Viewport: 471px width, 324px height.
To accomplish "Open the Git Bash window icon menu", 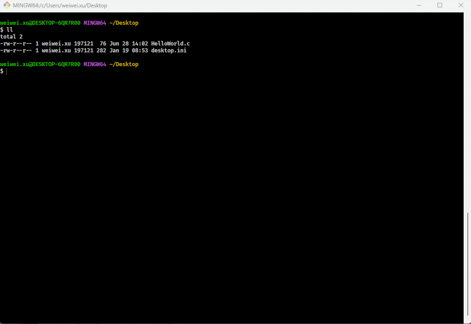I will click(6, 5).
